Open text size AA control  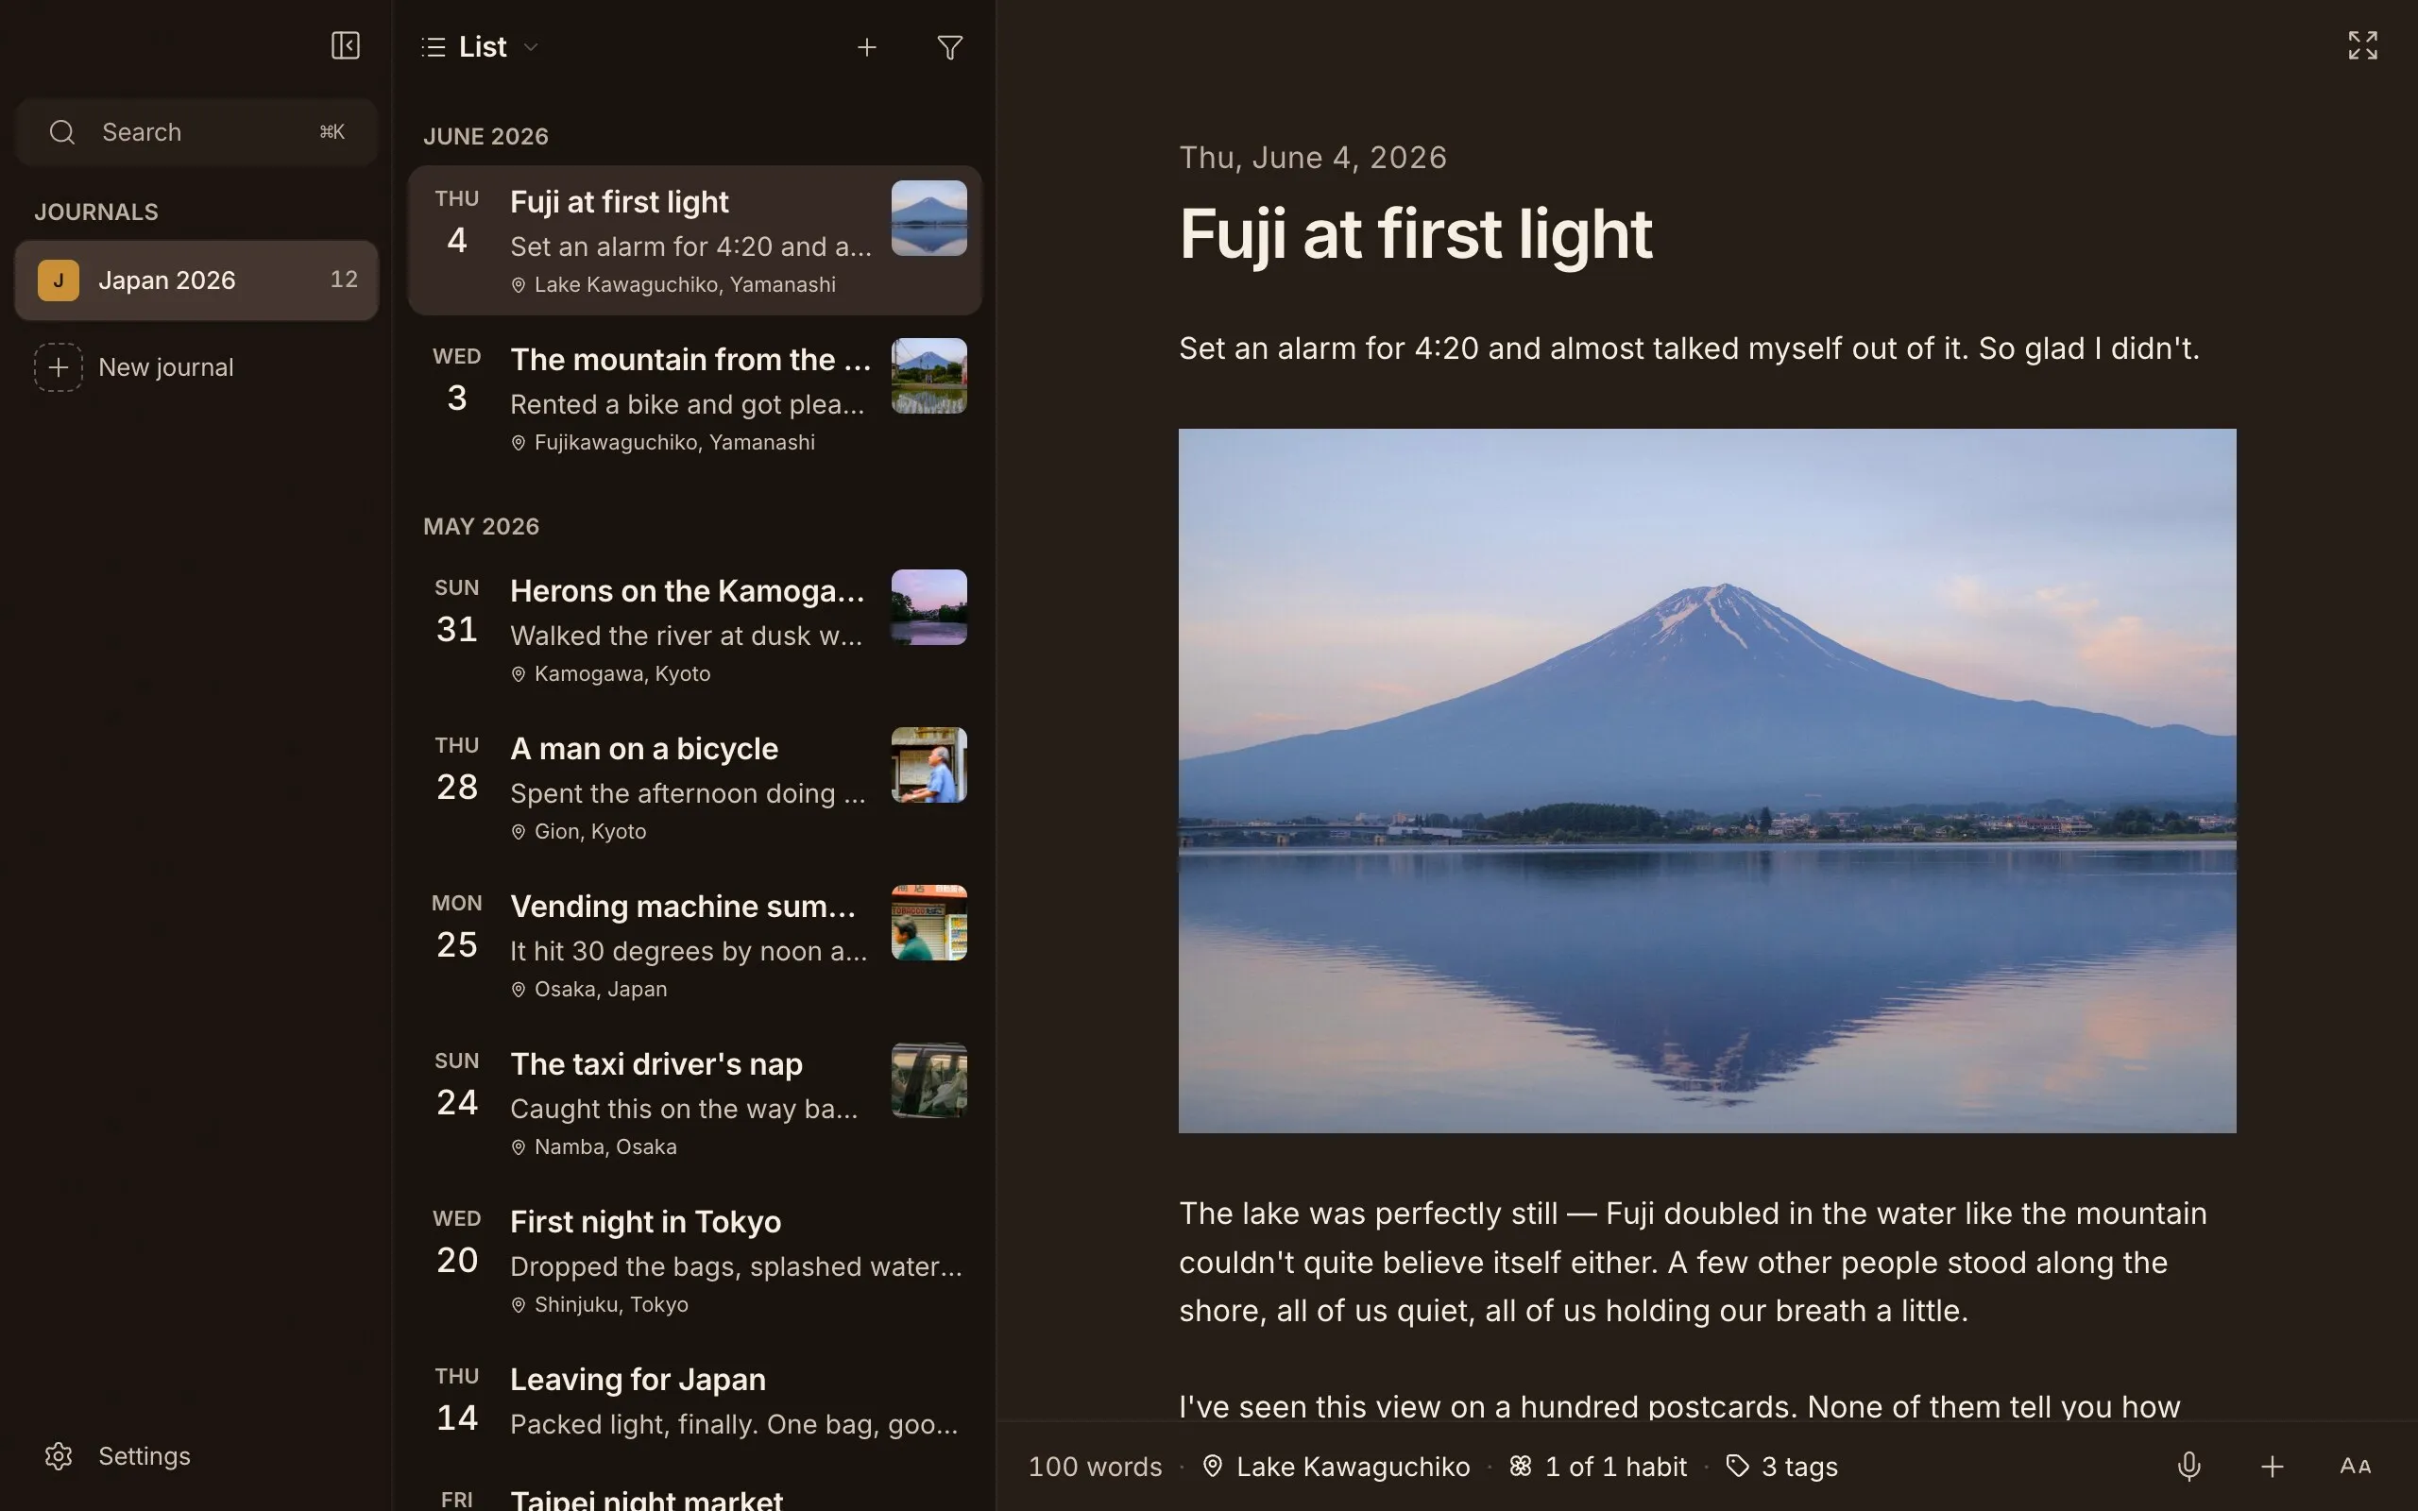click(x=2355, y=1466)
